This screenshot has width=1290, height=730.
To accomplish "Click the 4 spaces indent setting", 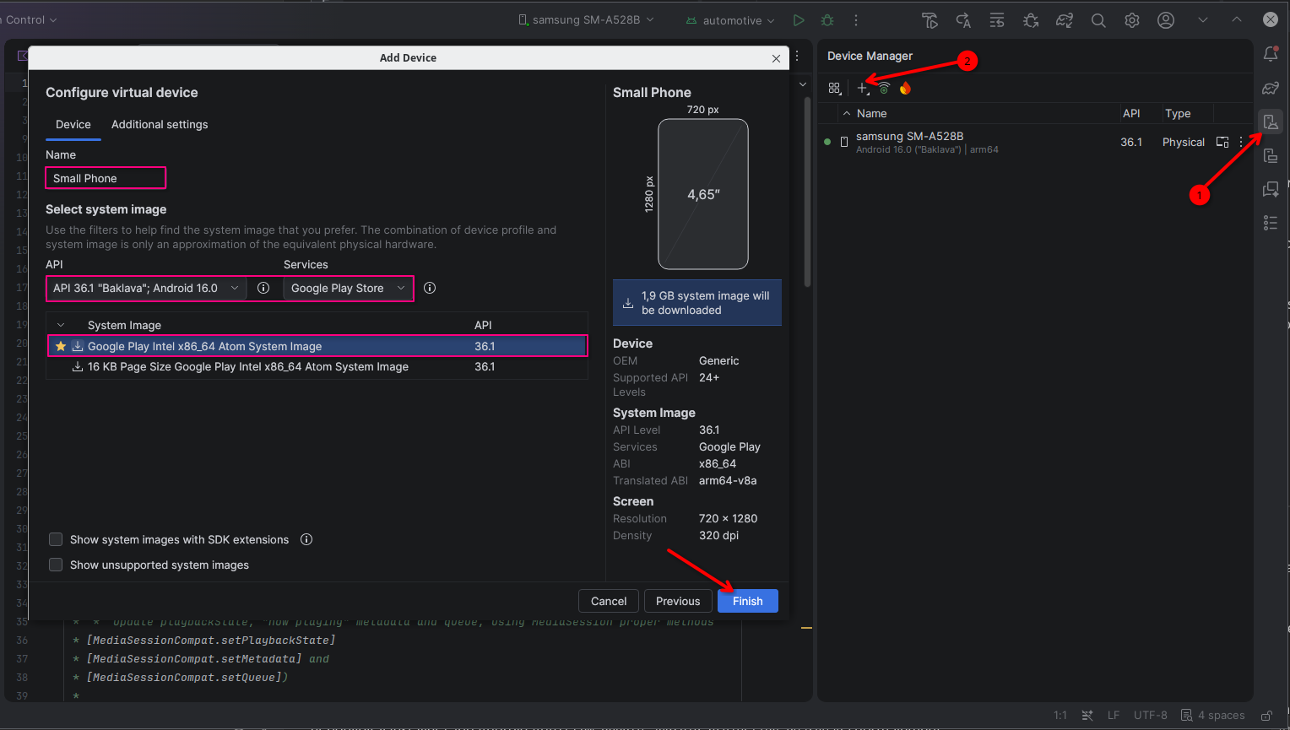I will (1212, 715).
